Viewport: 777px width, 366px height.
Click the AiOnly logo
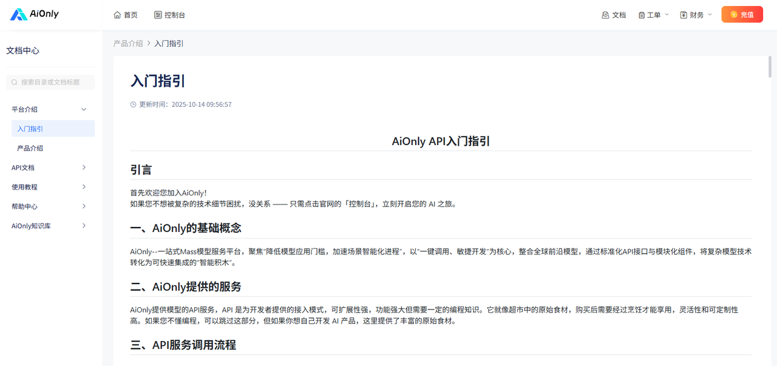[x=35, y=14]
